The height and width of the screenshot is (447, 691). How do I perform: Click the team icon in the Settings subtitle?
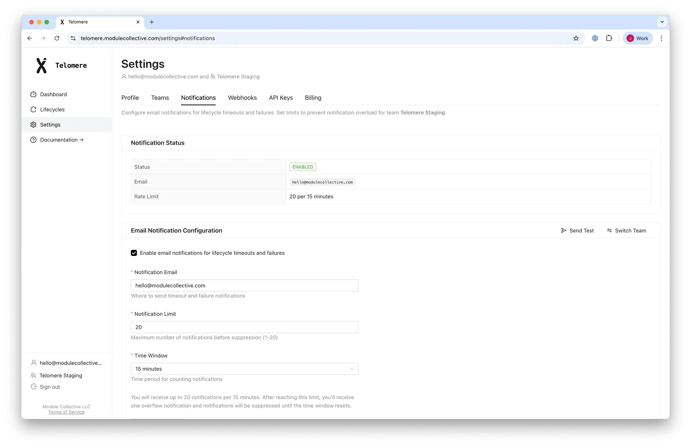(x=213, y=77)
